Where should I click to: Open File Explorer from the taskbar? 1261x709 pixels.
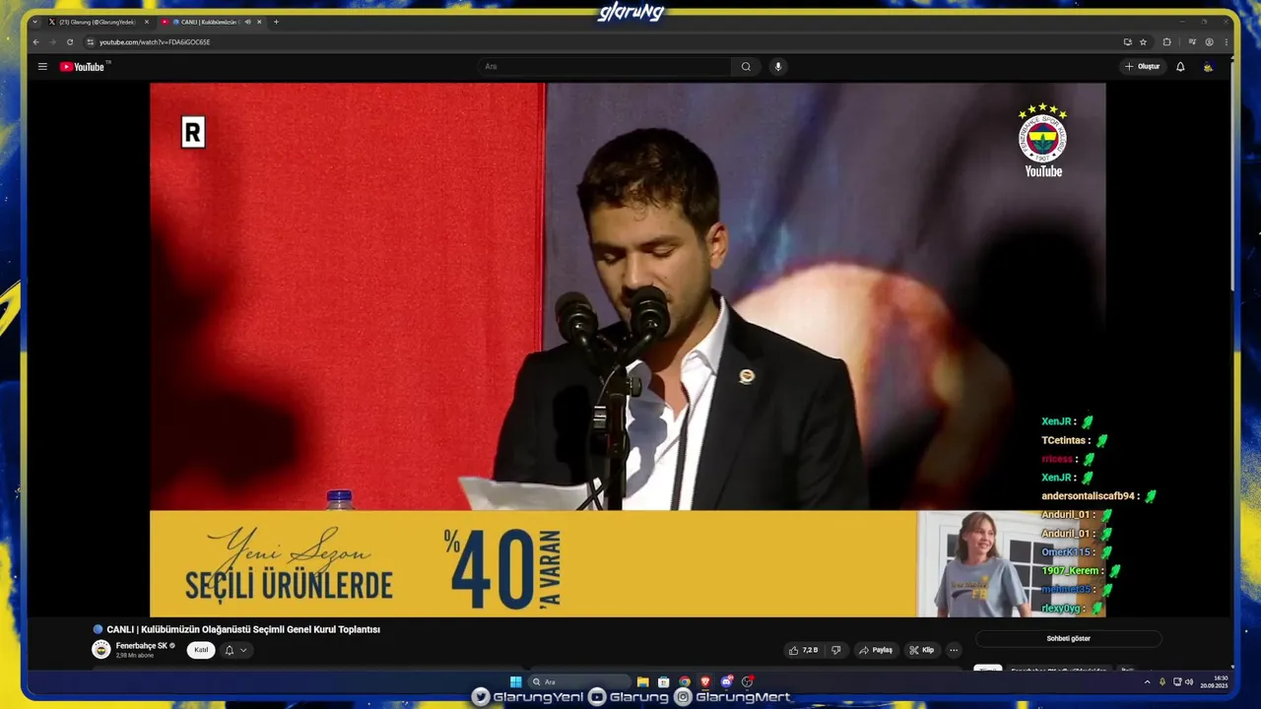click(x=642, y=681)
